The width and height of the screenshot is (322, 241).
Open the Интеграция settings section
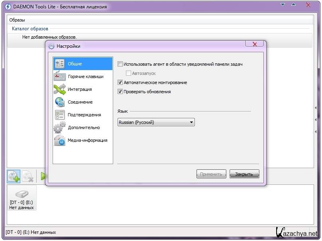coord(79,89)
